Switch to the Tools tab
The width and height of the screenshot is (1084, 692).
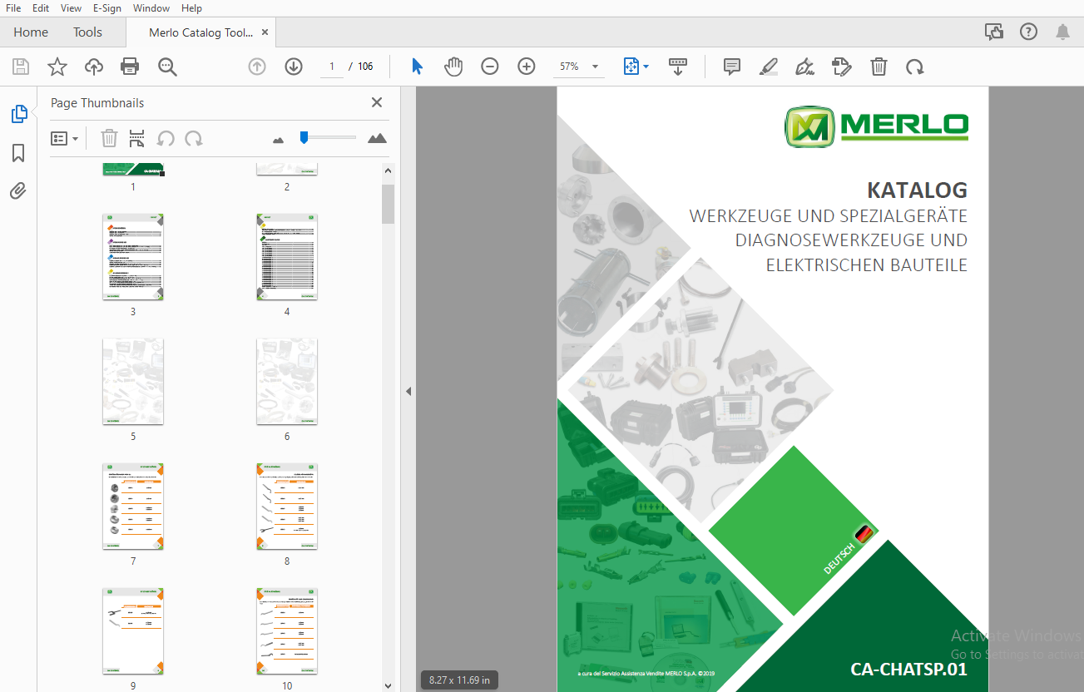(x=87, y=32)
